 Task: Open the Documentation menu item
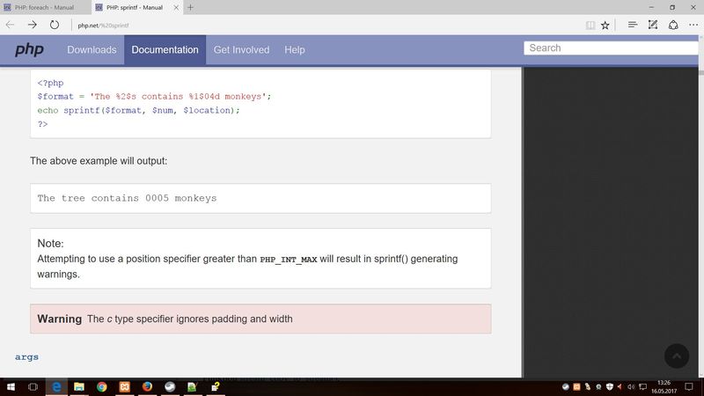[165, 50]
